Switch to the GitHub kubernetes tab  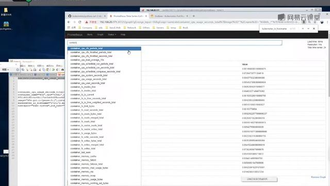87,16
